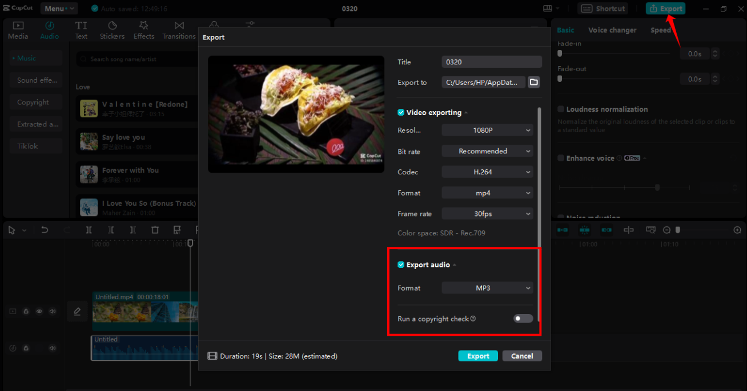The image size is (747, 391).
Task: Hide the video track with eye icon
Action: coord(39,311)
